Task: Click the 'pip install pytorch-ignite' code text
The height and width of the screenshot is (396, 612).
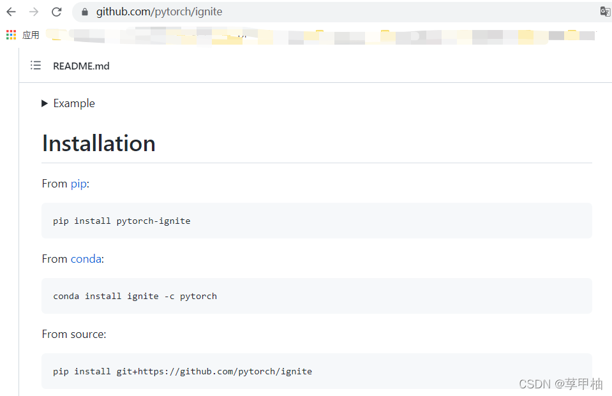Action: point(122,221)
